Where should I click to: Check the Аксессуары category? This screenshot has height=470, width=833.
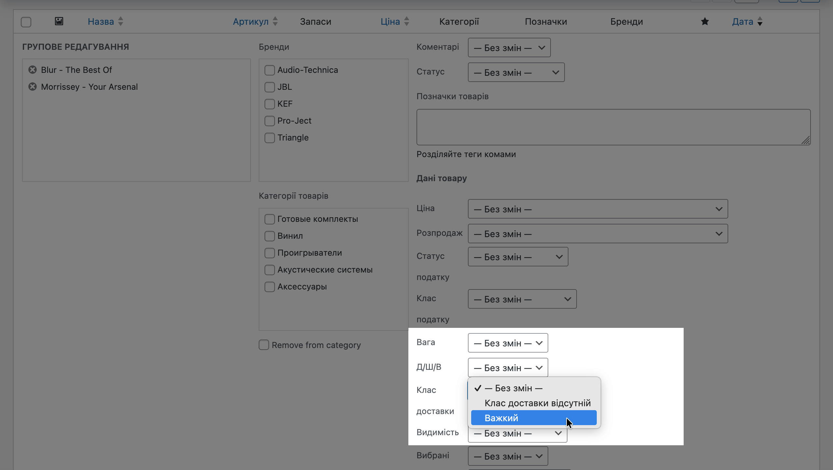point(269,287)
